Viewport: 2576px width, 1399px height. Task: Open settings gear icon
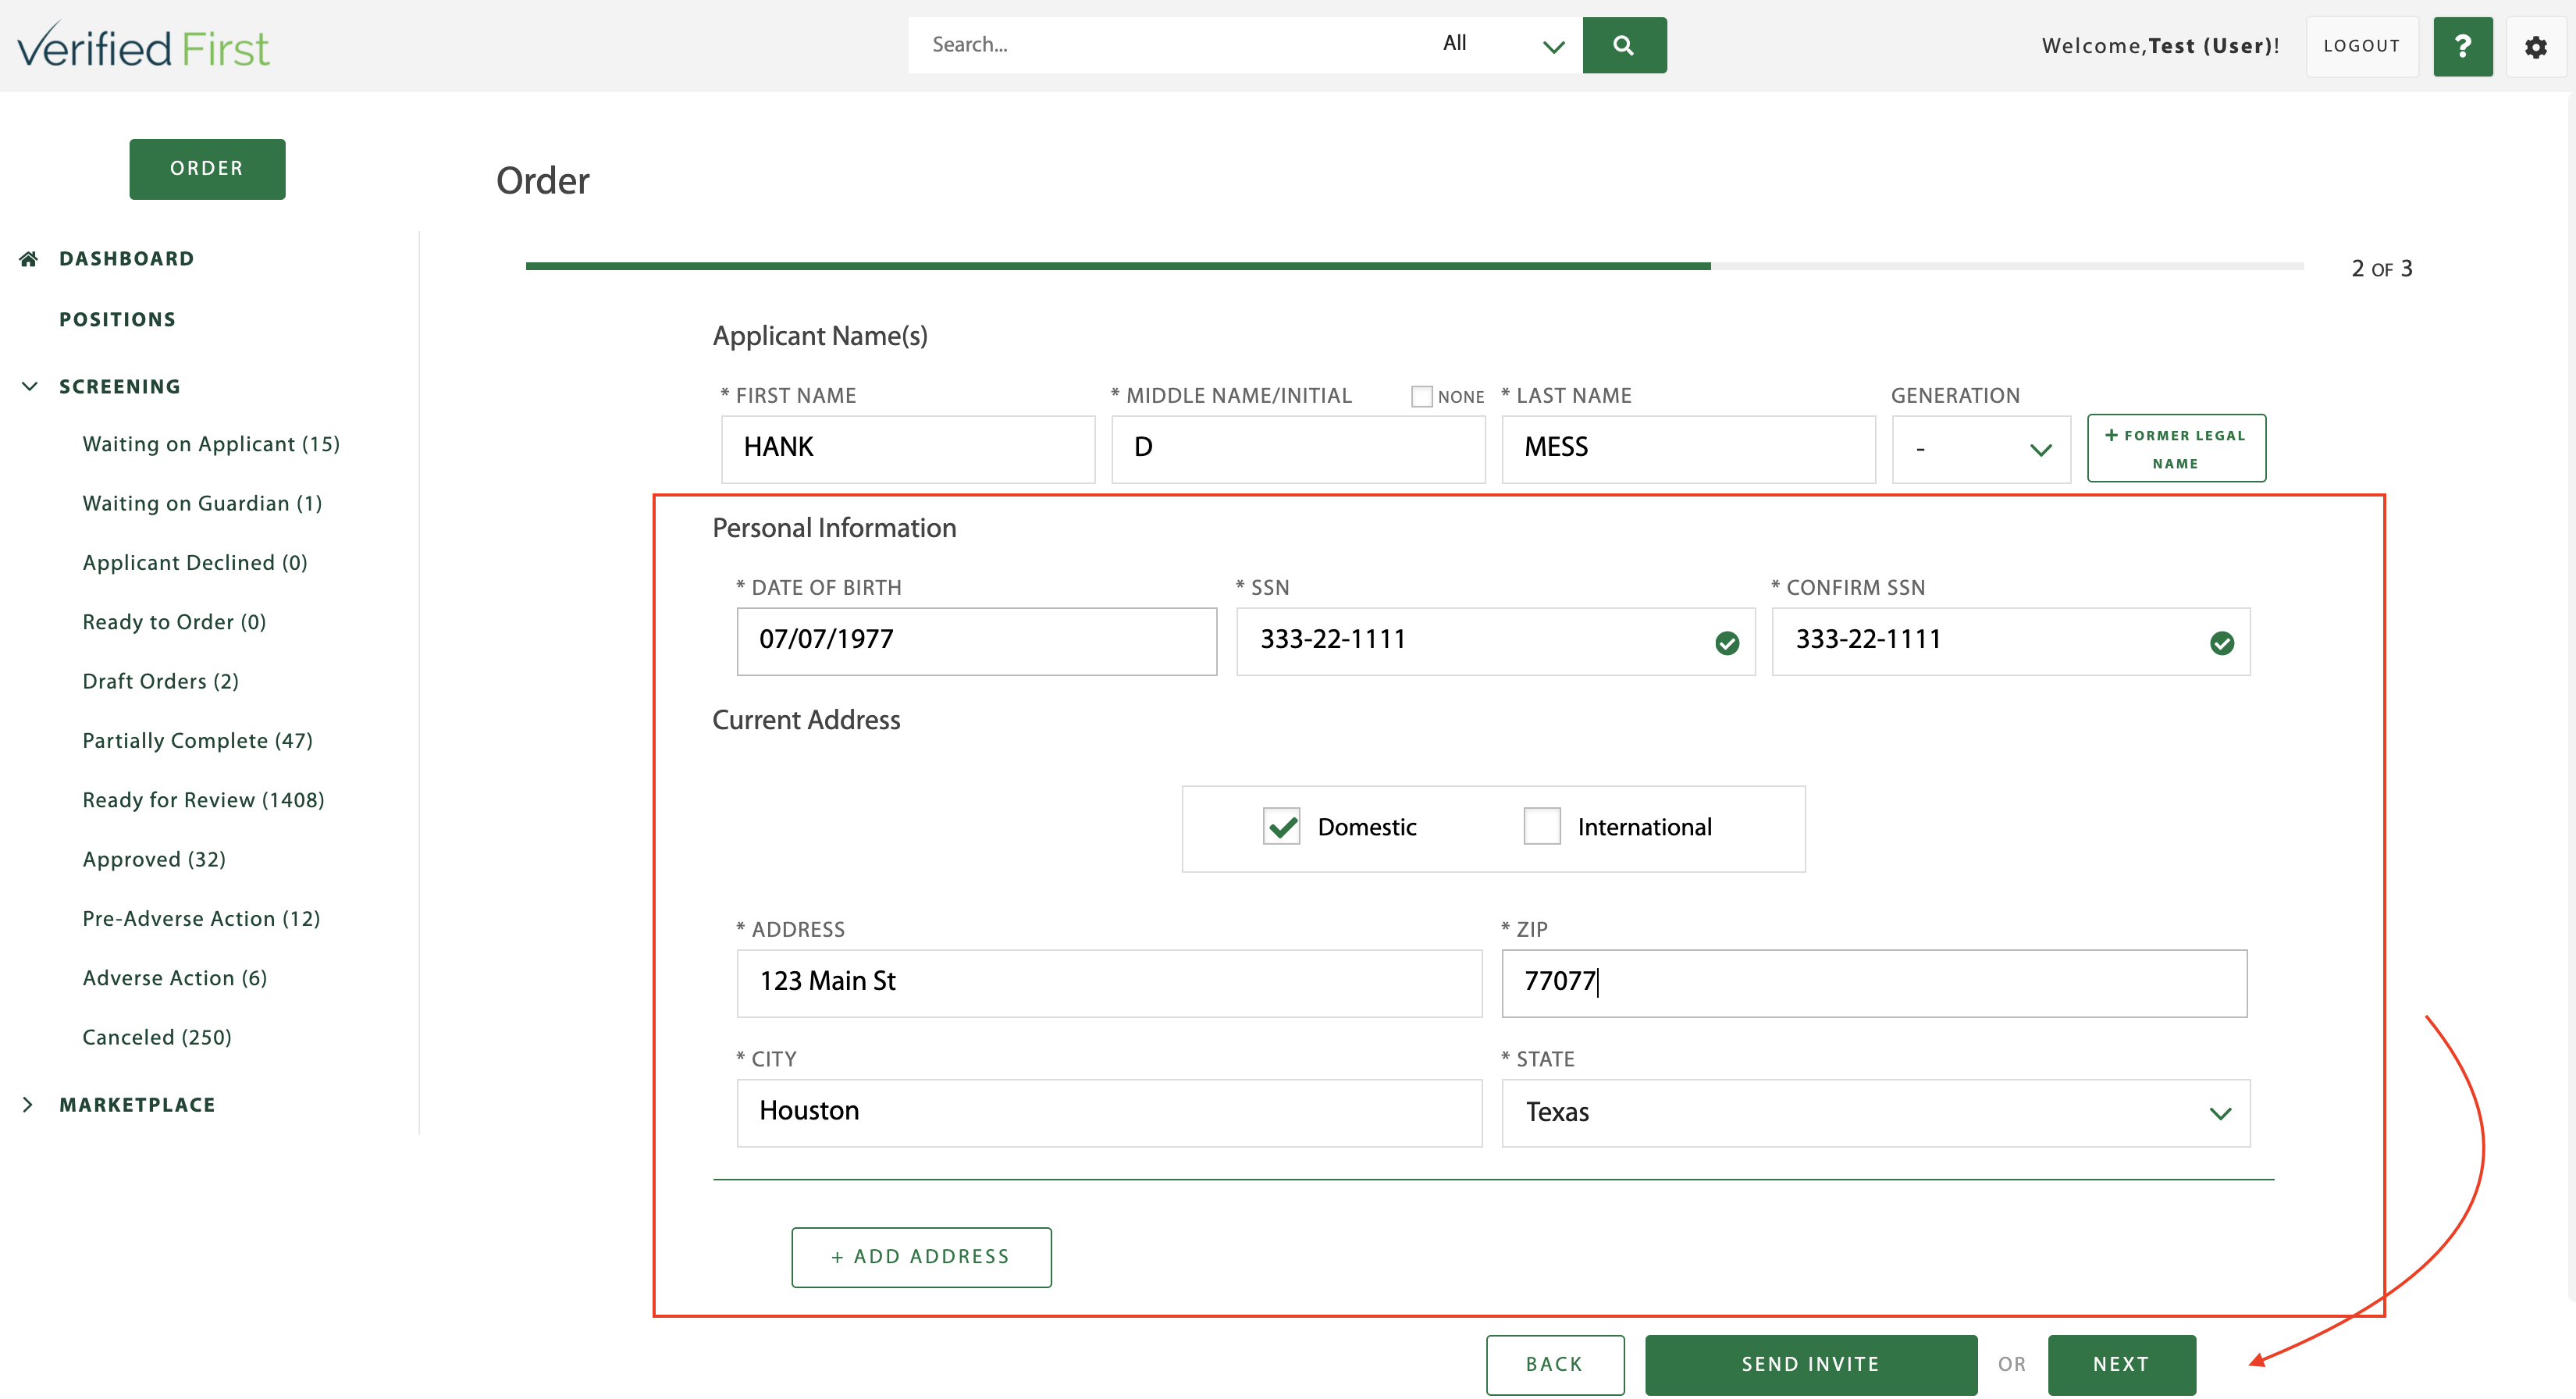(x=2535, y=46)
